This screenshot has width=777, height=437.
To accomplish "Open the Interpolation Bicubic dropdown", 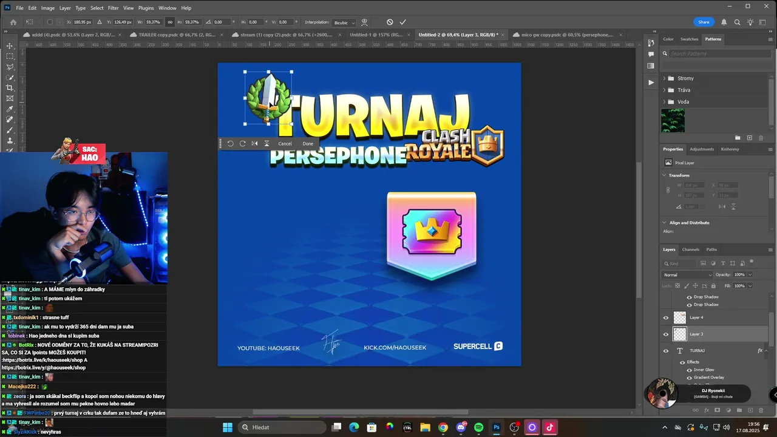I will 344,22.
